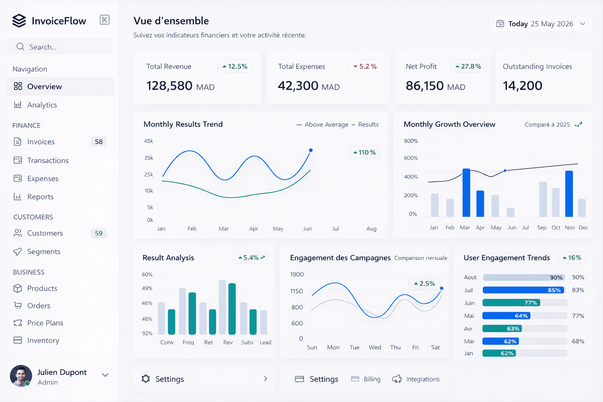Click the 110 % badge on Monthly Results

pyautogui.click(x=365, y=152)
